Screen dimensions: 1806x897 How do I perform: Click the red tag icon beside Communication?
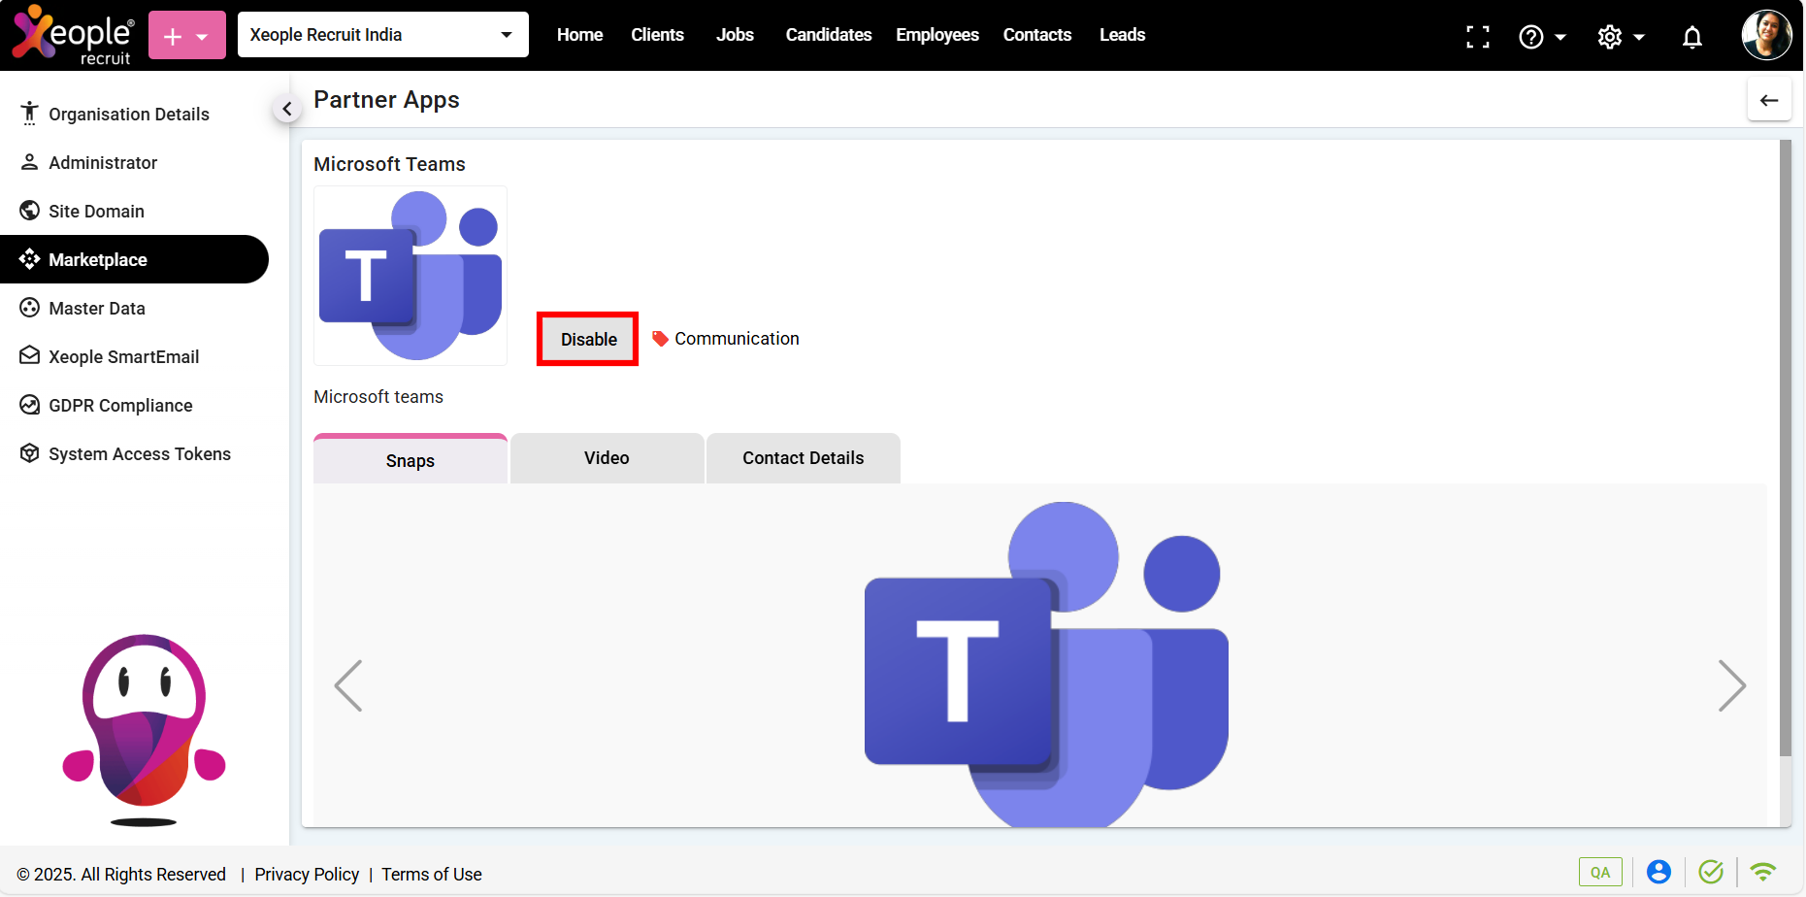[660, 339]
